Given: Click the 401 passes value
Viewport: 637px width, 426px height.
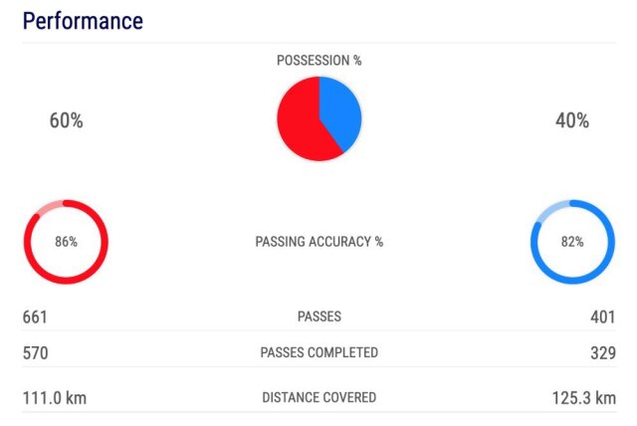Looking at the screenshot, I should [x=602, y=318].
